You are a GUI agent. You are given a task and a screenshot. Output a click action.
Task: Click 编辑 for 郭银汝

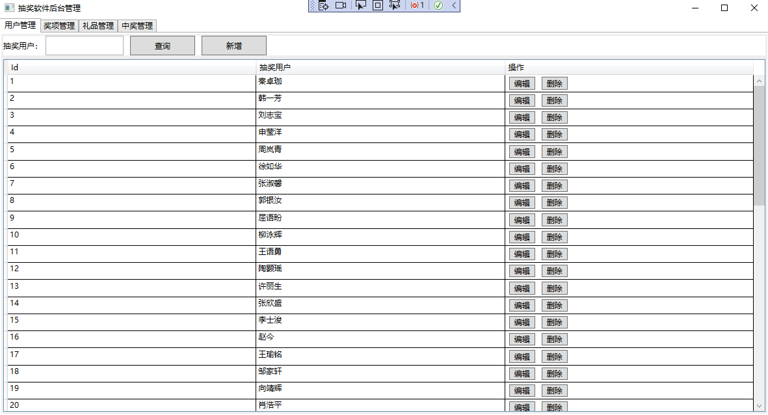pyautogui.click(x=522, y=203)
